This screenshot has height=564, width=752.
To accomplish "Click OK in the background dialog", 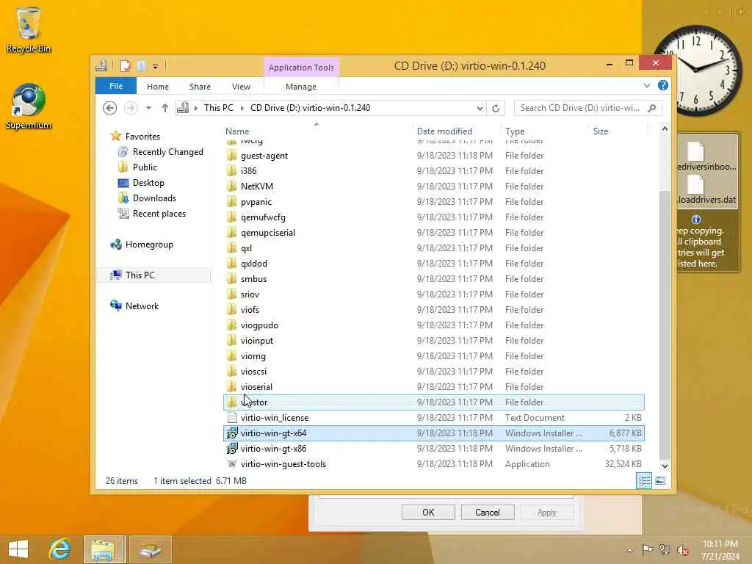I will click(x=428, y=512).
